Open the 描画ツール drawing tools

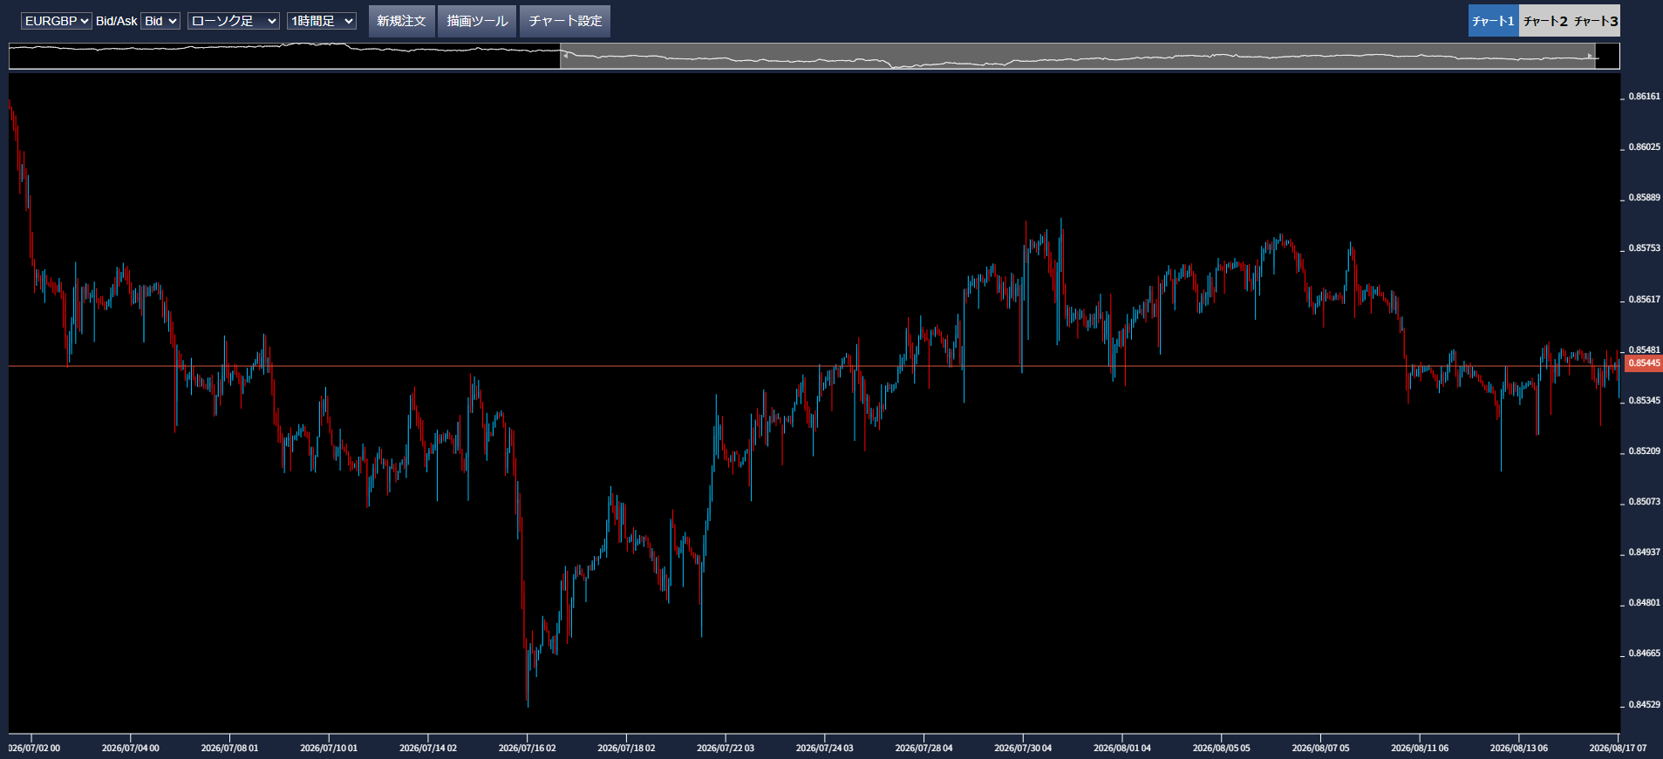click(x=477, y=21)
